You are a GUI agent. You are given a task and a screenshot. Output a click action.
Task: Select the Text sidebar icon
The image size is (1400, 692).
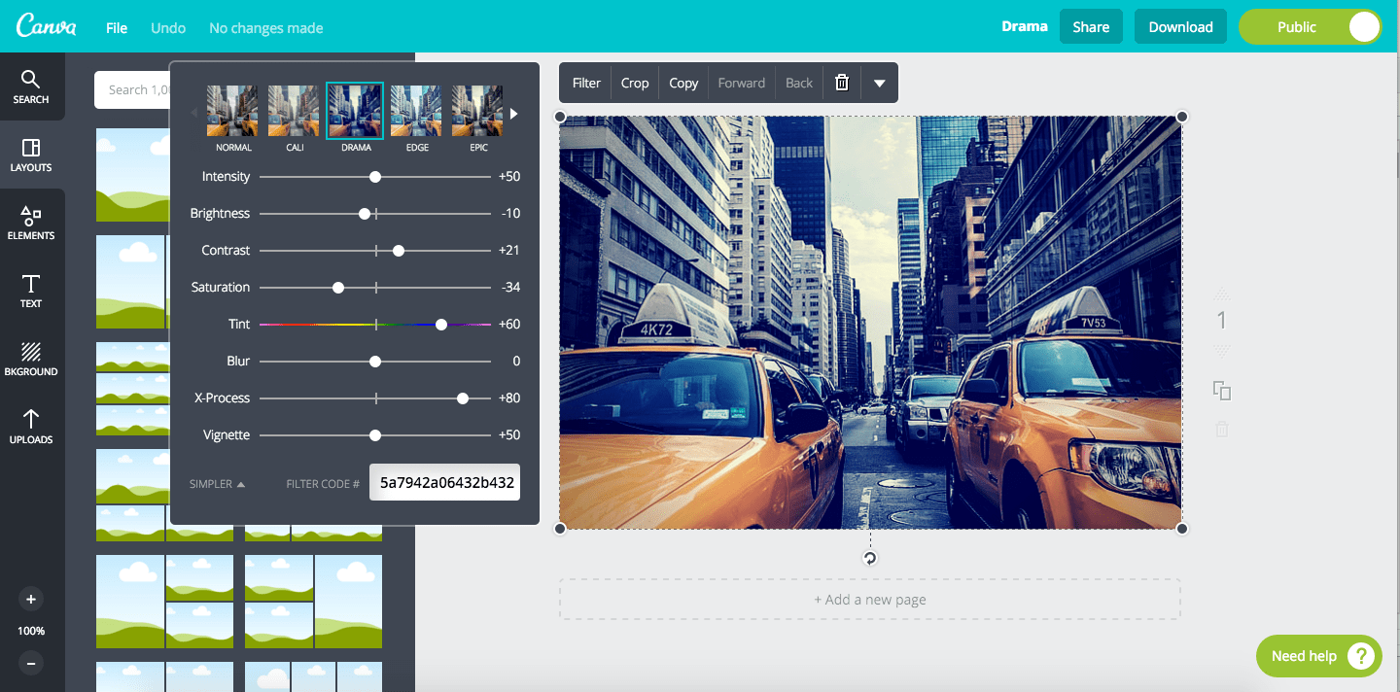click(x=31, y=292)
